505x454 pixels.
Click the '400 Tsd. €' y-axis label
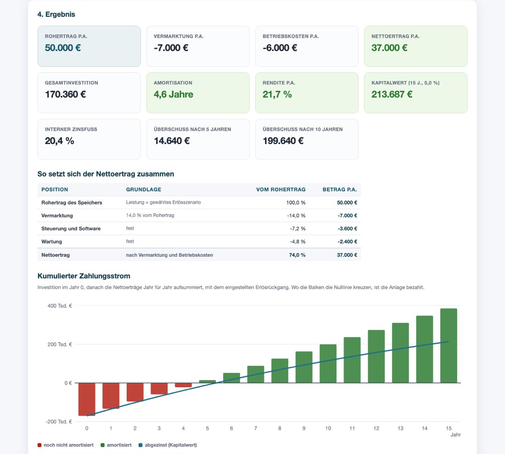pos(60,306)
